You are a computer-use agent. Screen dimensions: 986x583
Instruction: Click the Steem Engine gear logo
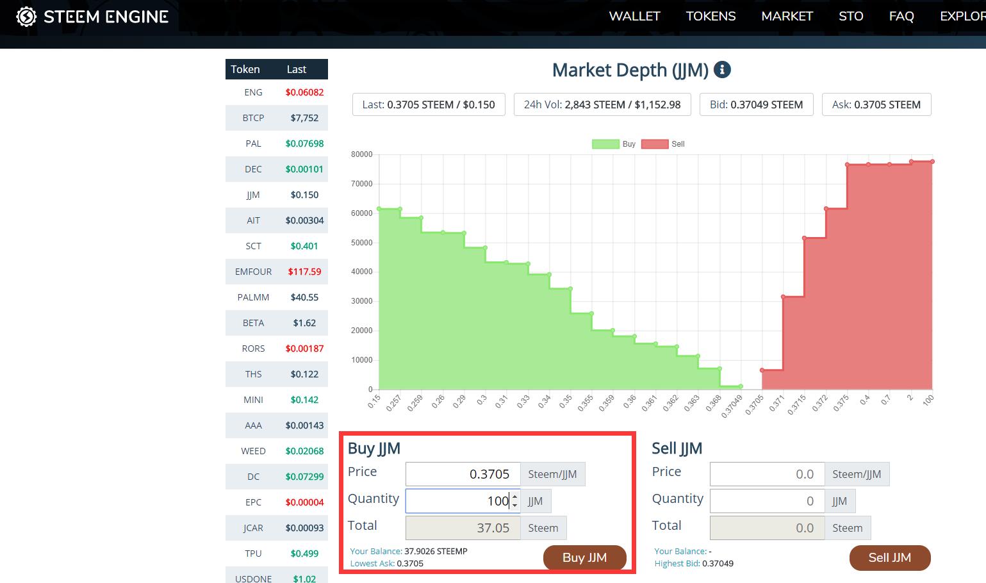[x=26, y=17]
